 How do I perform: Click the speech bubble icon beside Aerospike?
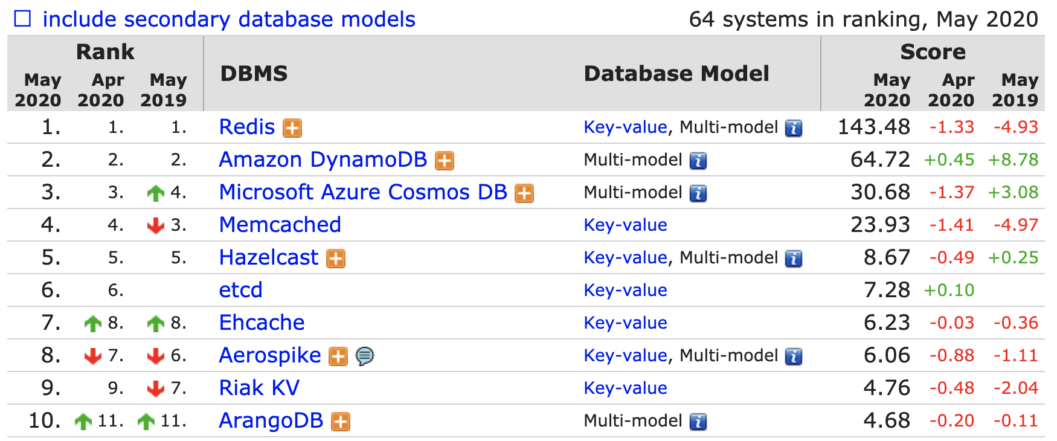(x=365, y=356)
